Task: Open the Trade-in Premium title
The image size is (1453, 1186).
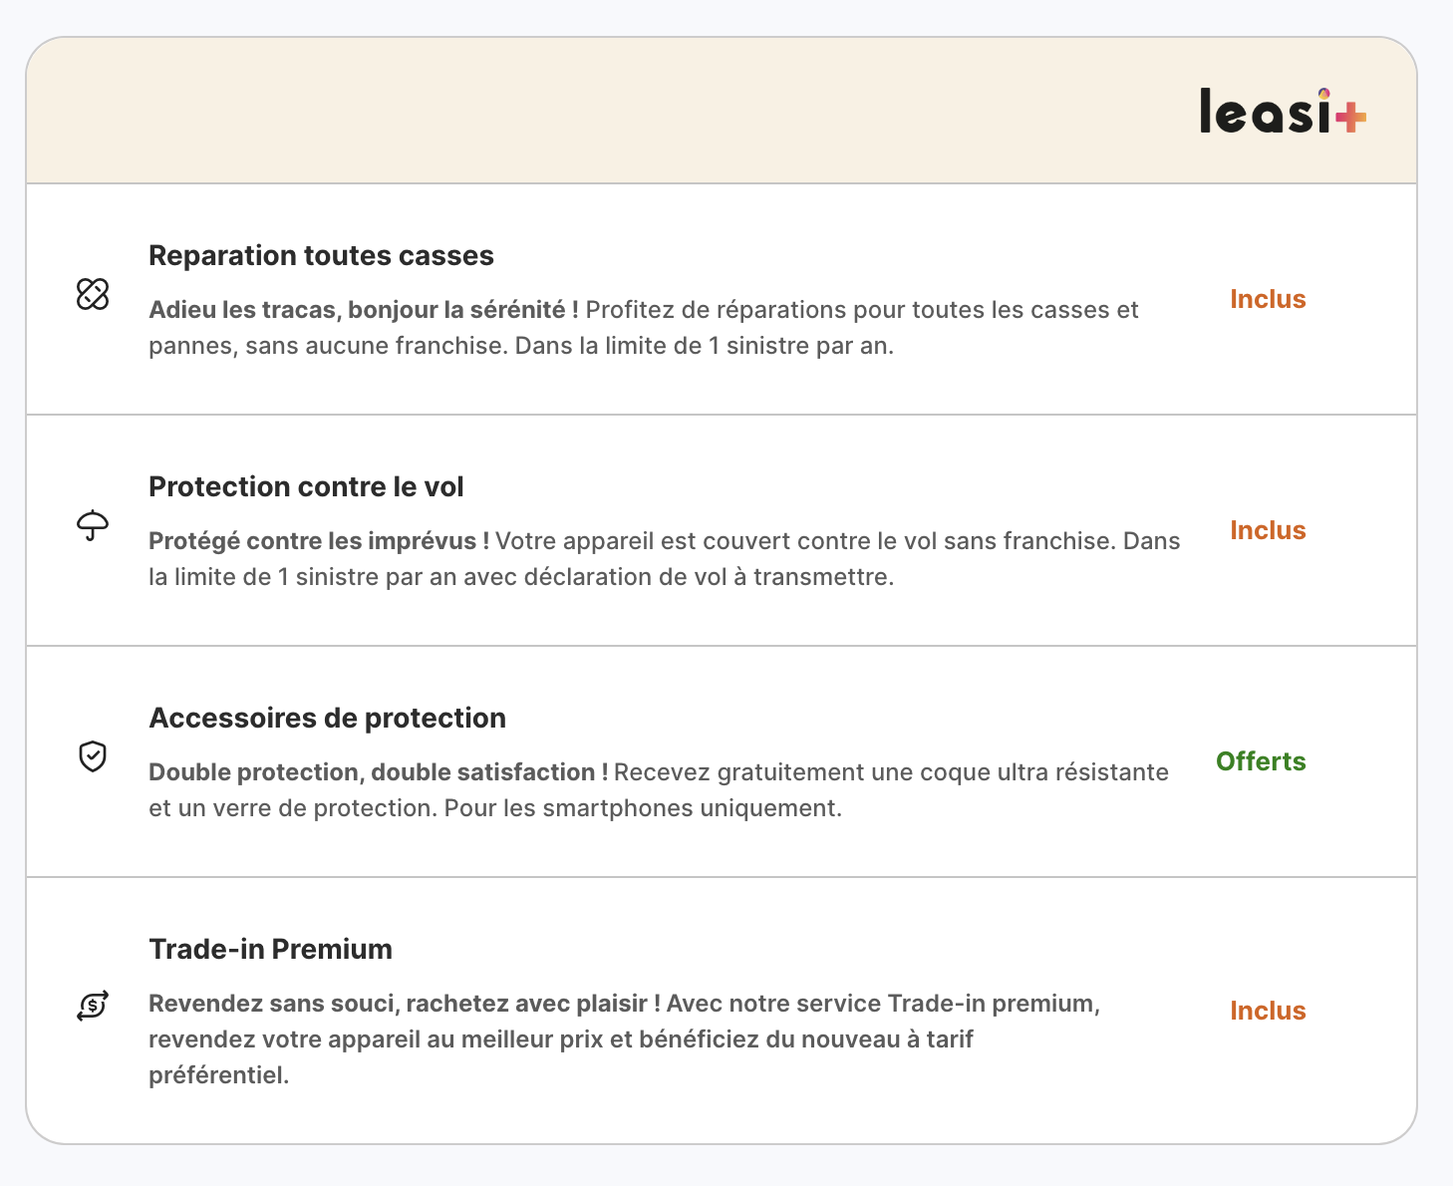Action: point(270,950)
